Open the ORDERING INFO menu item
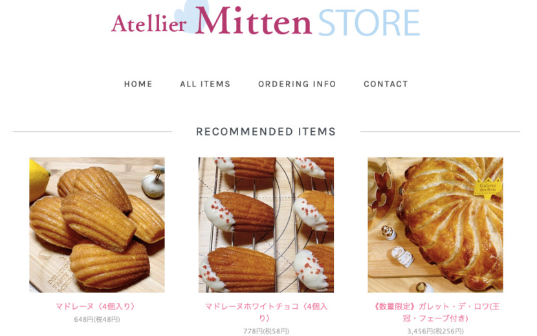The width and height of the screenshot is (537, 336). (x=297, y=84)
